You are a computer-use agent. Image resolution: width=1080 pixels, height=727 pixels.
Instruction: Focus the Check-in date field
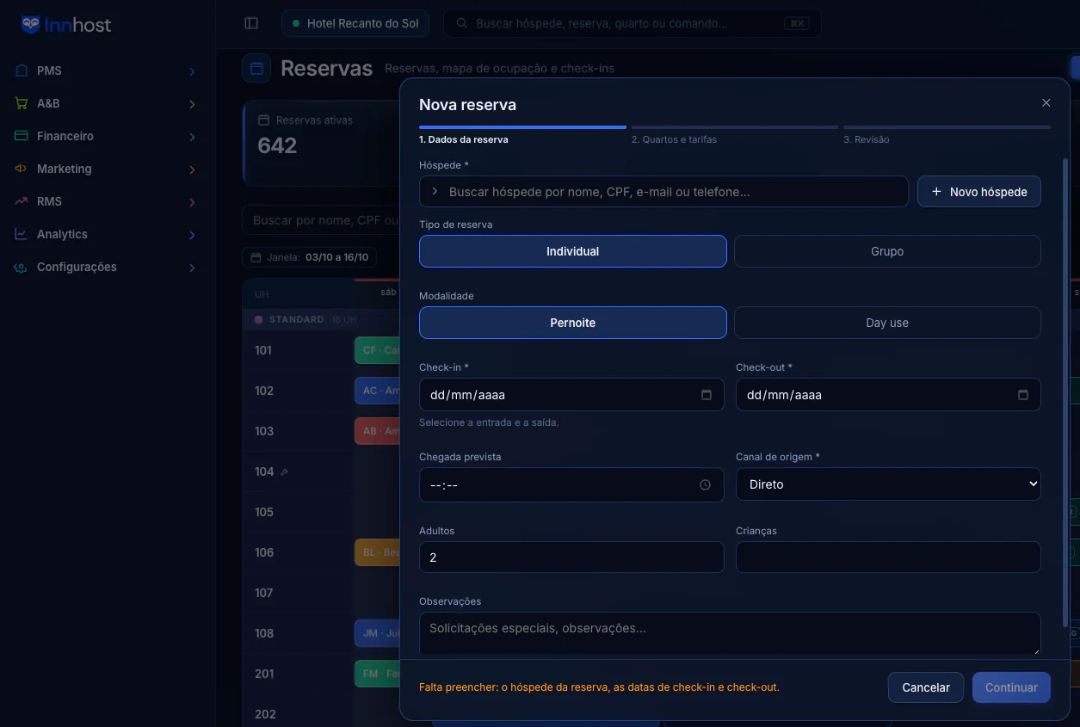tap(571, 395)
